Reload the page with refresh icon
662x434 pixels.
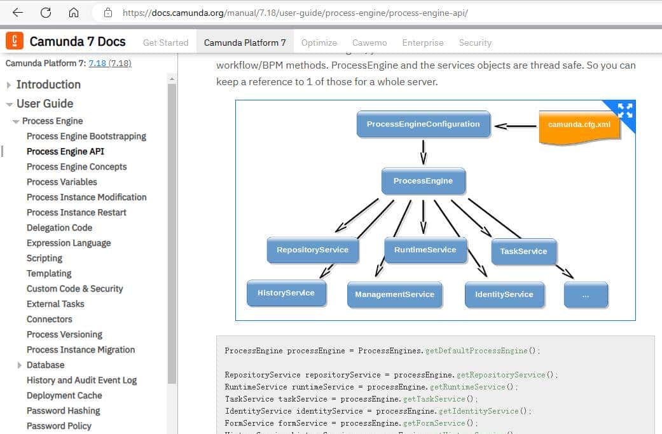[46, 13]
